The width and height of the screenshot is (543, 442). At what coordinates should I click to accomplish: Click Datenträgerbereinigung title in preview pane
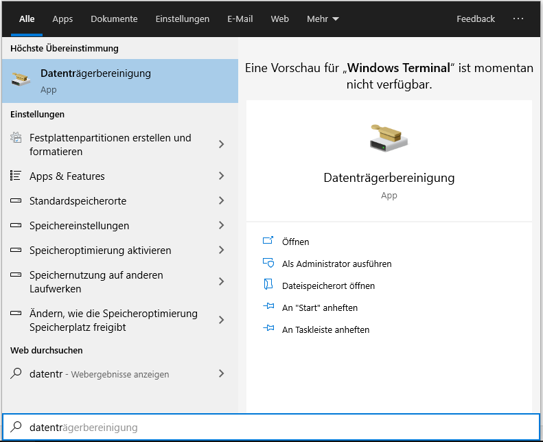coord(389,178)
